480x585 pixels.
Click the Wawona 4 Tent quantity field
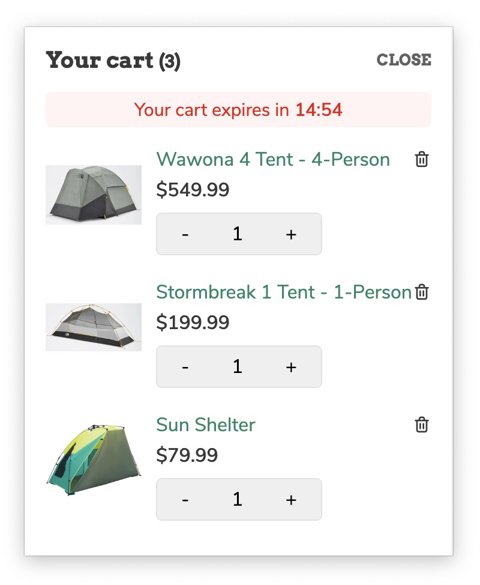coord(238,234)
